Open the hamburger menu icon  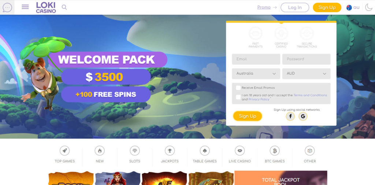25,7
